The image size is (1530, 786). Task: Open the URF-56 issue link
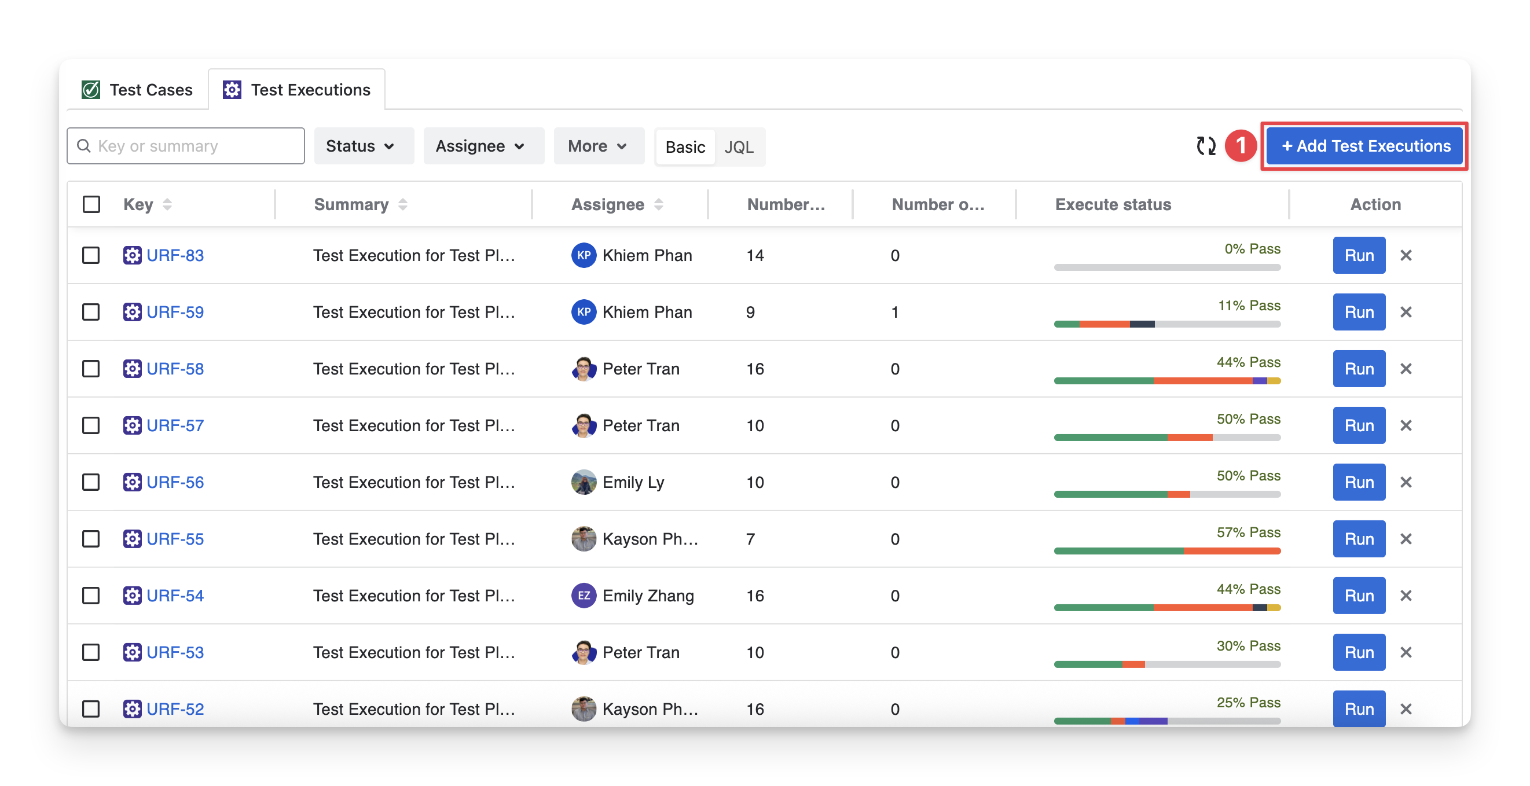pos(175,482)
